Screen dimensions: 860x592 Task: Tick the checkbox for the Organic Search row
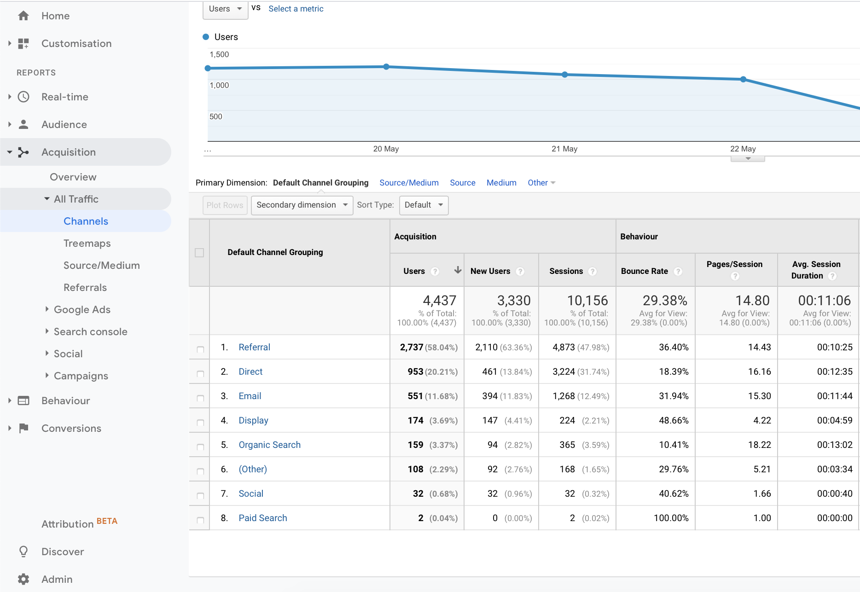pyautogui.click(x=200, y=447)
